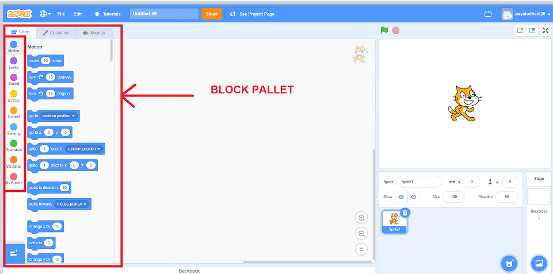The height and width of the screenshot is (274, 553).
Task: Enter full screen stage mode
Action: click(545, 30)
